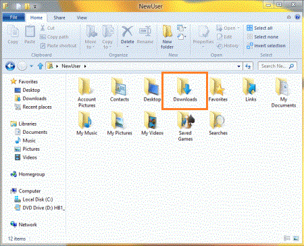Select Desktop under Favorites in sidebar
The image size is (304, 246).
(x=27, y=90)
